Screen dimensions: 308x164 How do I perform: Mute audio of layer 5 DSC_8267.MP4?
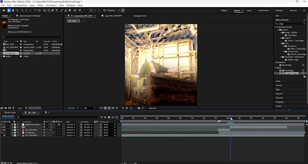point(5,135)
